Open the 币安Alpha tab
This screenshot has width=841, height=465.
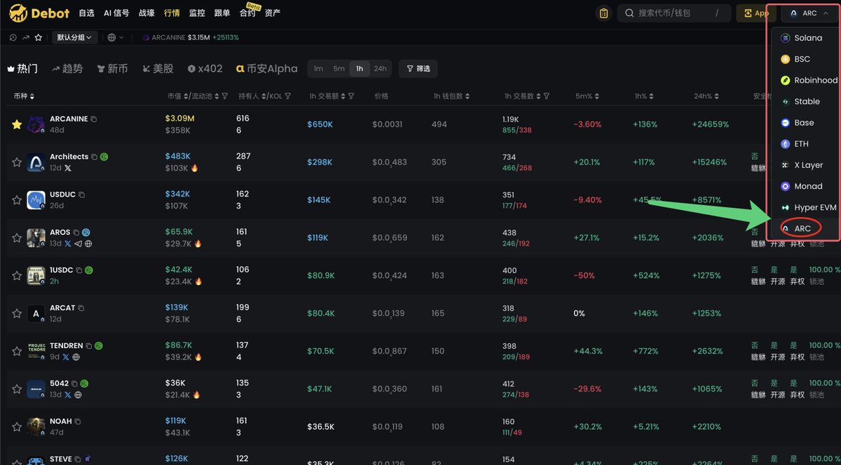[x=267, y=69]
